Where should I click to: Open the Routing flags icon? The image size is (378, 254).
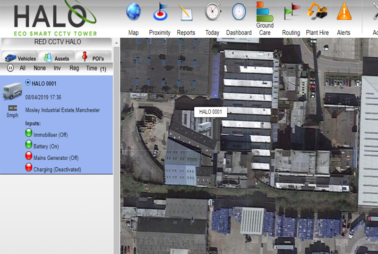pos(292,11)
